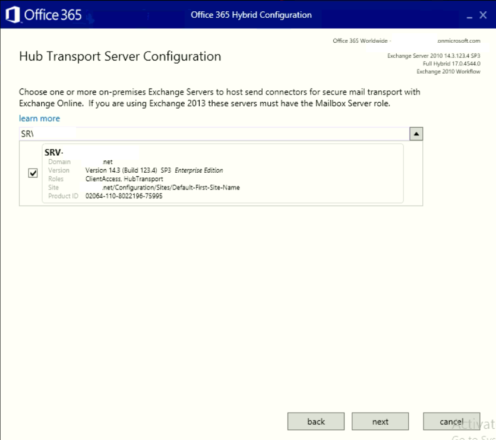The height and width of the screenshot is (440, 496).
Task: Click the 'Exchange 2010 Workflow' text
Action: 448,71
